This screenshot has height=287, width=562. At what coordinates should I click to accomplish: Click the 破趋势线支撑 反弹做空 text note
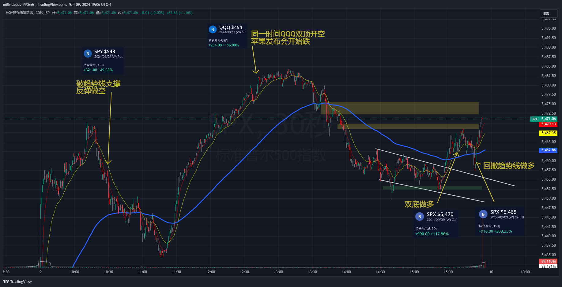(98, 87)
